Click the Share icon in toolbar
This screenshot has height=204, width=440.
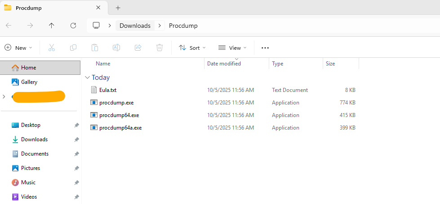(138, 48)
